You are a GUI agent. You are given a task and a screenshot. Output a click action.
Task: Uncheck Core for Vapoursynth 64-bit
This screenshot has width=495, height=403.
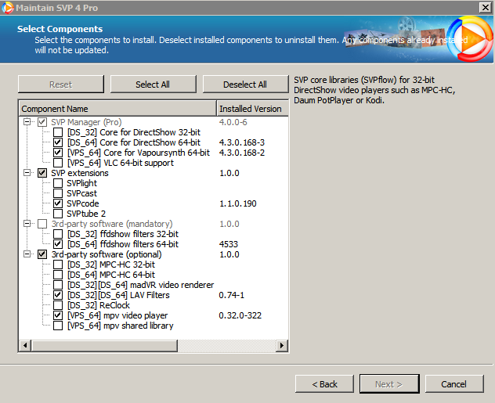pos(58,153)
